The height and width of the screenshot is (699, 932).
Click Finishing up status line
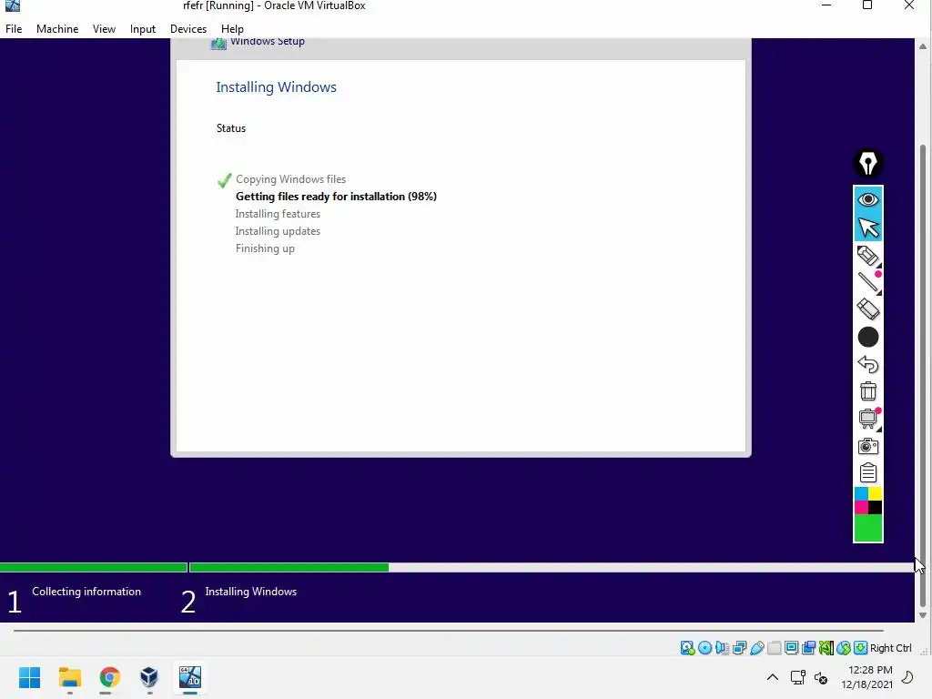coord(265,248)
